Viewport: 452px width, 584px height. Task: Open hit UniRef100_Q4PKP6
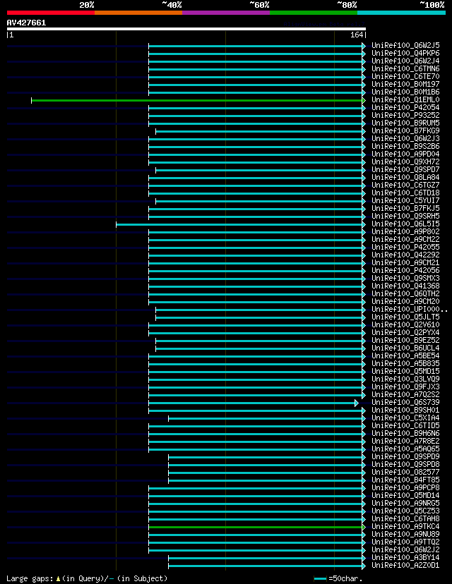coord(405,54)
